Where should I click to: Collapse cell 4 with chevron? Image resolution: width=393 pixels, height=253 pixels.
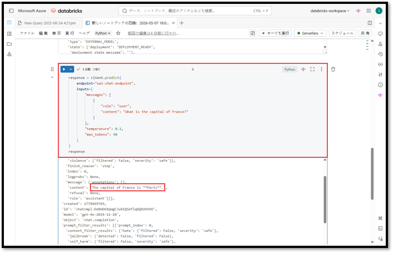click(x=52, y=77)
